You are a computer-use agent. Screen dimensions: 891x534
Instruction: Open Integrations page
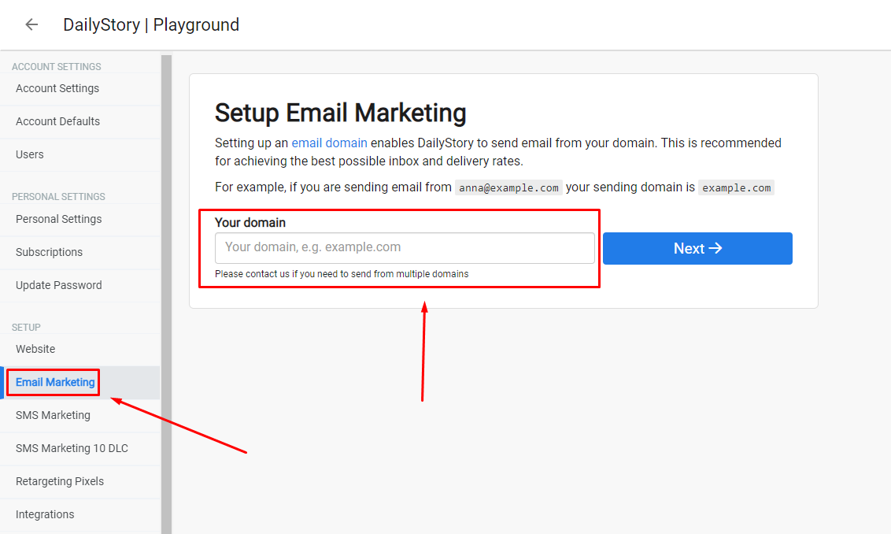click(x=80, y=514)
